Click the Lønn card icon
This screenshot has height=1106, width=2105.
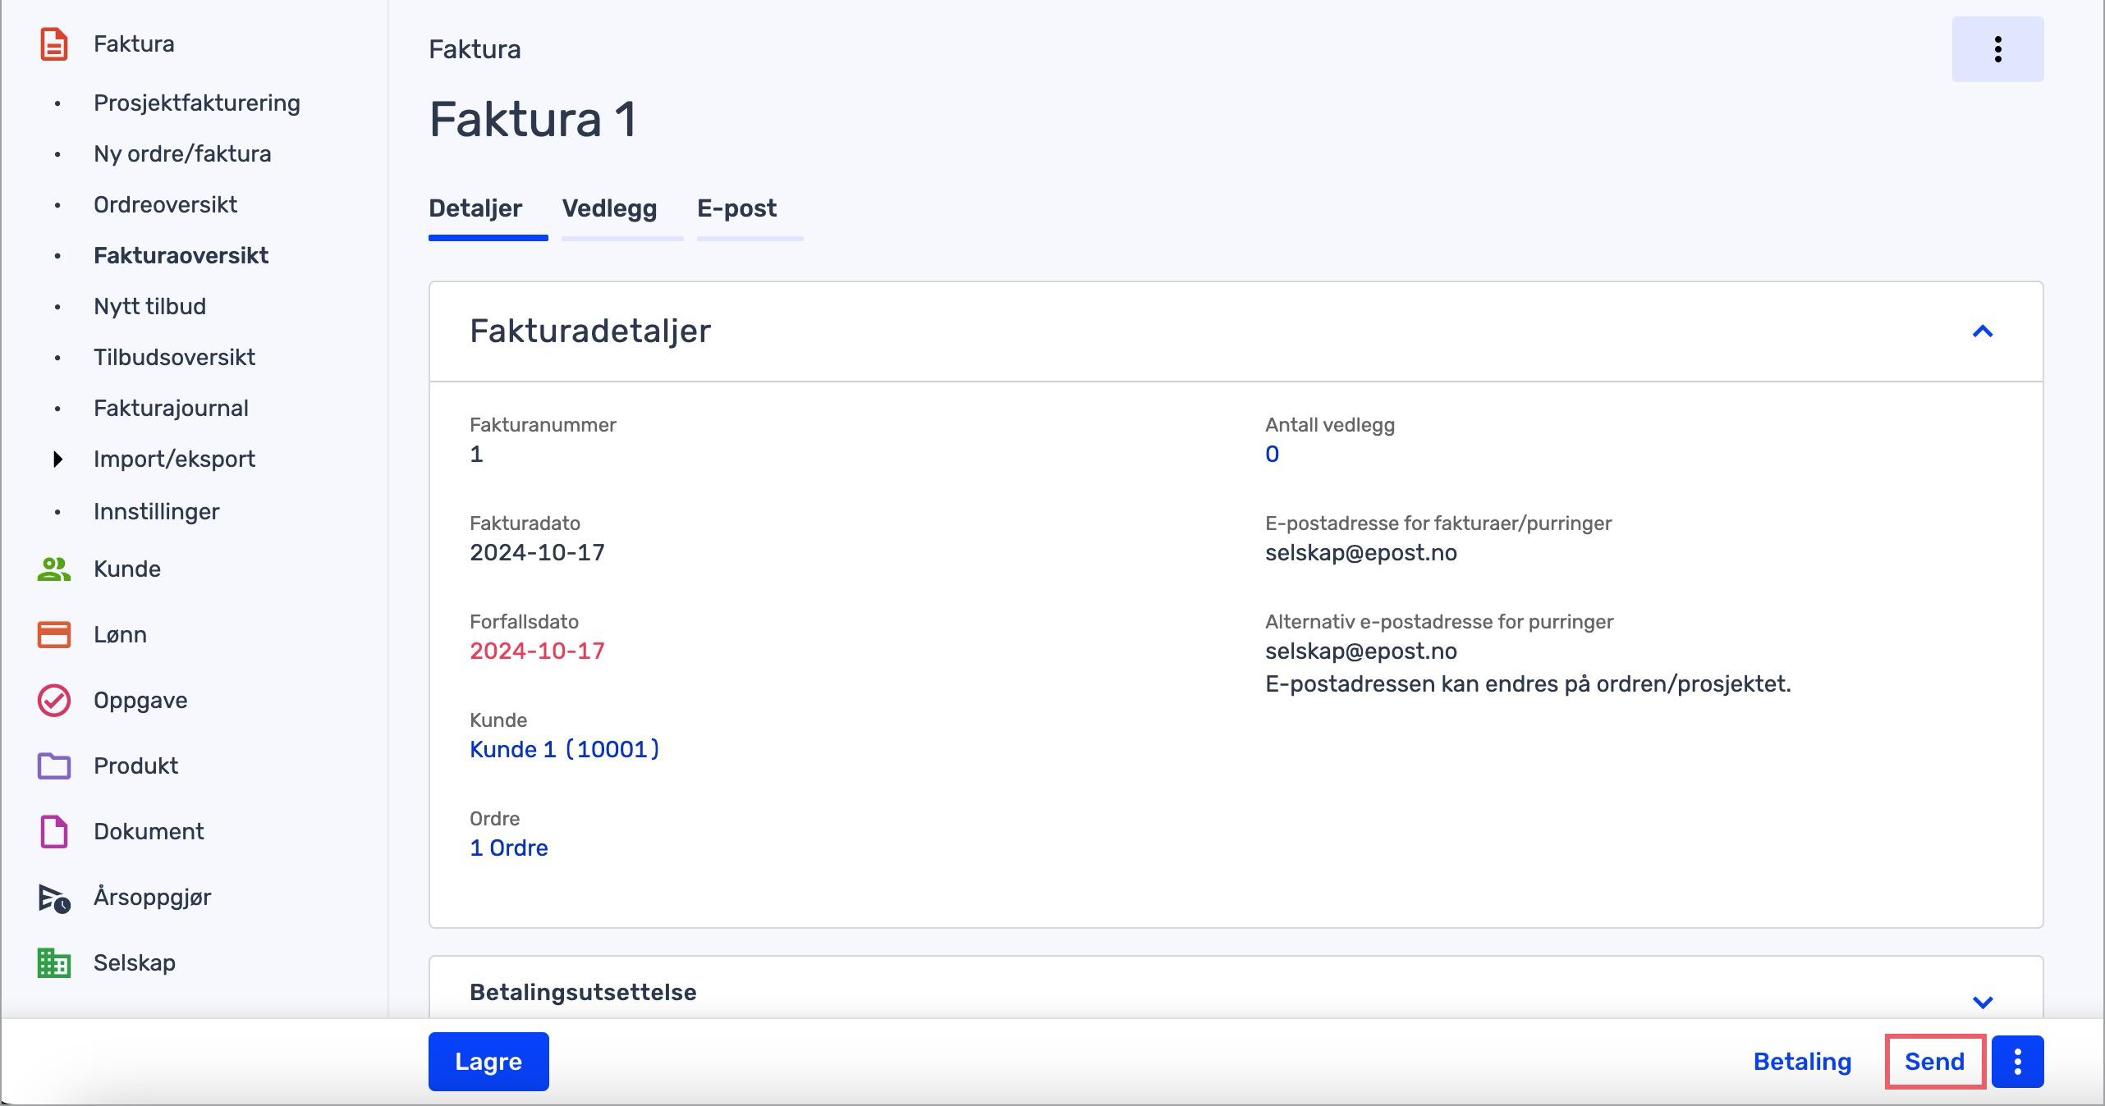click(54, 635)
